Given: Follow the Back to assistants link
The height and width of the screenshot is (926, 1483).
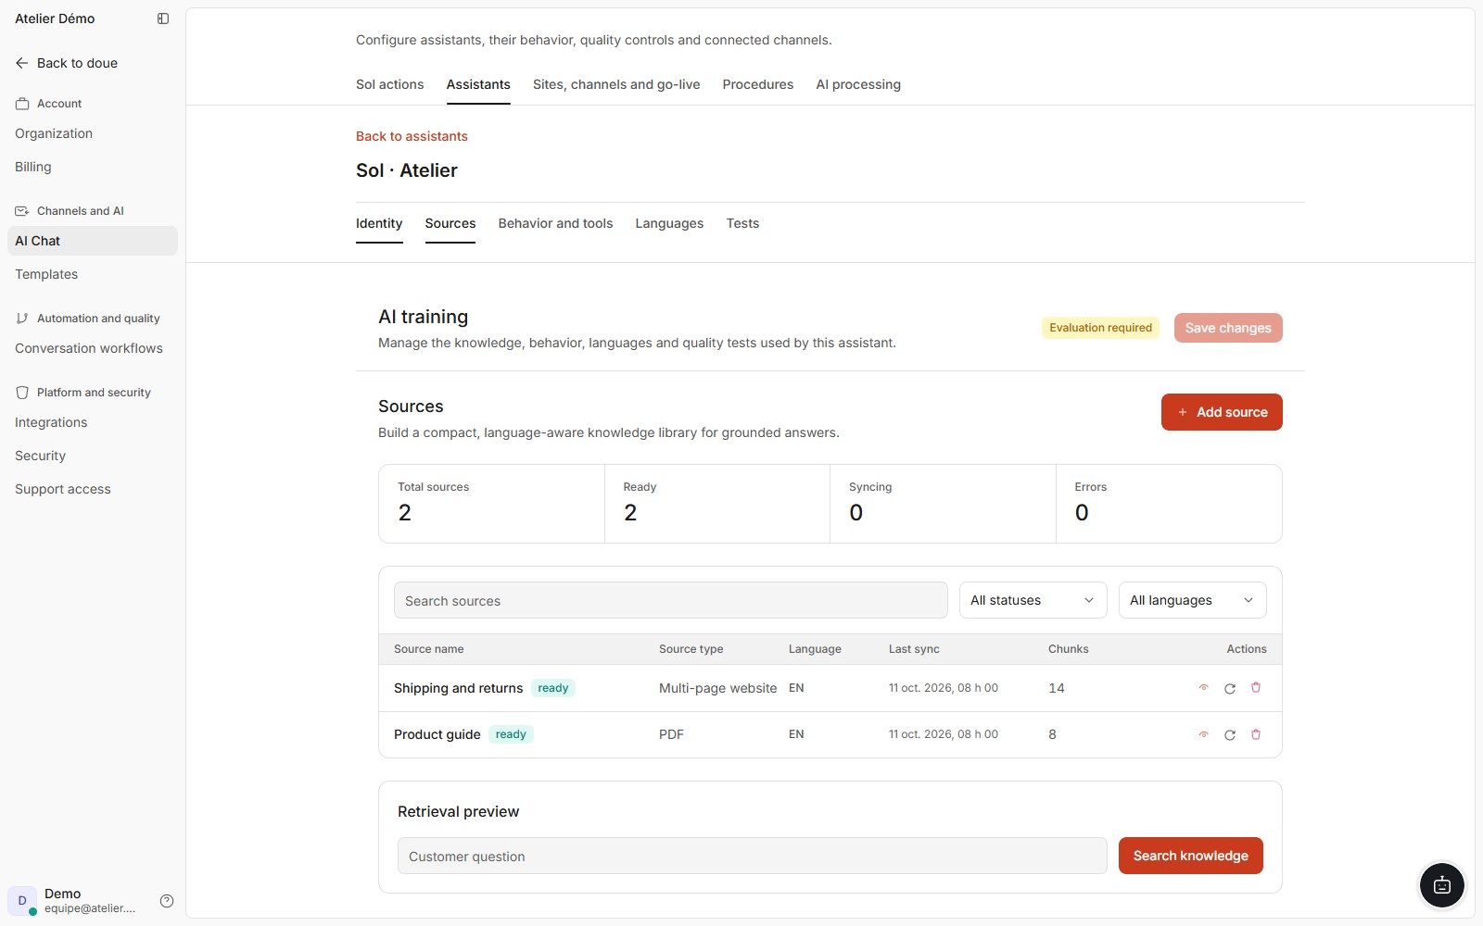Looking at the screenshot, I should point(412,136).
